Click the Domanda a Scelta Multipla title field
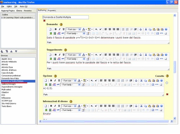Image resolution: width=180 pixels, height=134 pixels. click(x=66, y=17)
